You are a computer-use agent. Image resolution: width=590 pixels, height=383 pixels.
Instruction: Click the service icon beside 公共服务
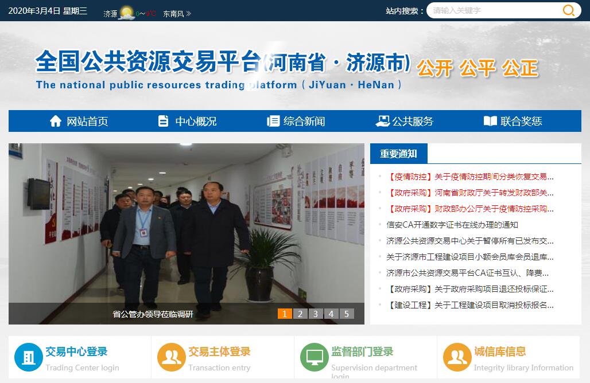coord(383,121)
